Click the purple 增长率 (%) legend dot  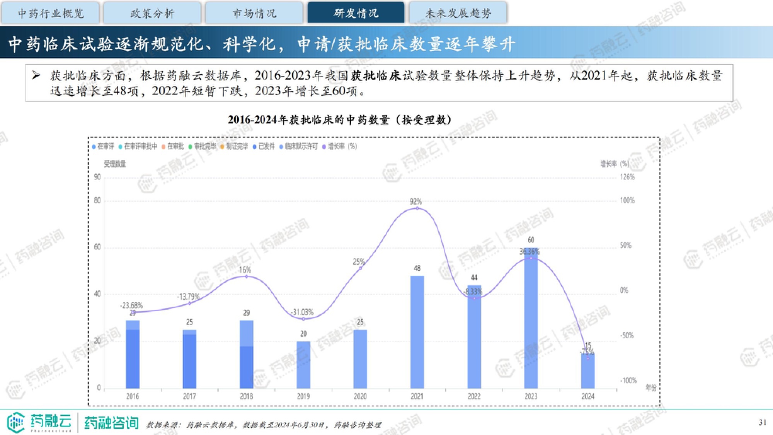coord(324,147)
